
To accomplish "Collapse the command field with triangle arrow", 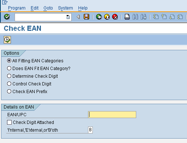I will click(x=78, y=17).
